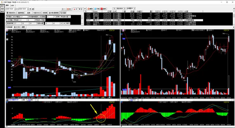Viewport: 235px width, 128px height.
Task: Click the blue list icon button above stock list
Action: point(97,9)
